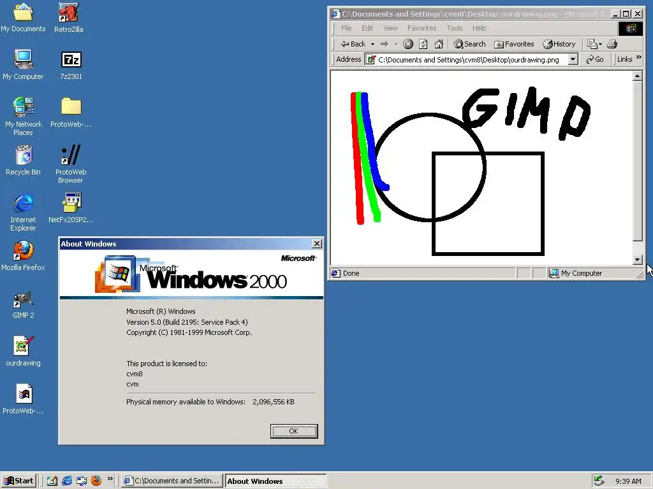Image resolution: width=653 pixels, height=489 pixels.
Task: Select the RetroZilla desktop shortcut
Action: 69,17
